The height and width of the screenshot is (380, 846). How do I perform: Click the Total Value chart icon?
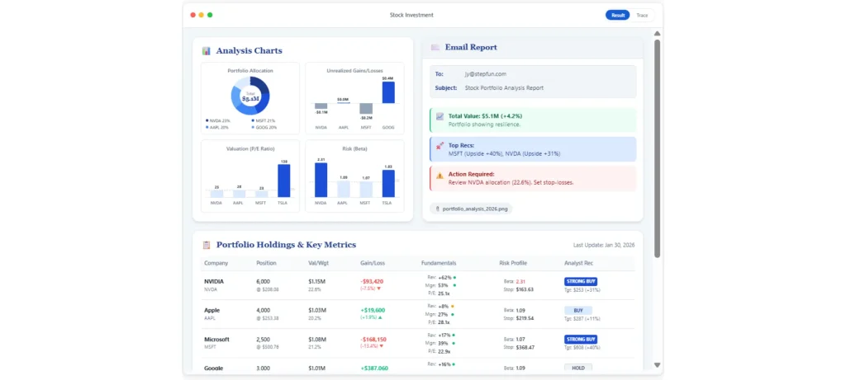(x=440, y=116)
